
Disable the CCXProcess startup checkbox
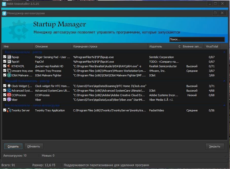(x=5, y=95)
